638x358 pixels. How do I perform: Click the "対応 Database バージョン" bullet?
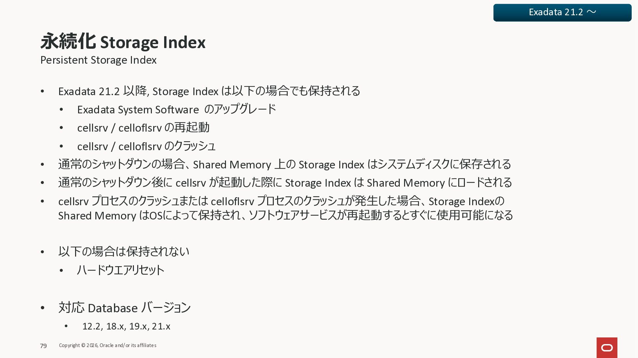pos(124,308)
